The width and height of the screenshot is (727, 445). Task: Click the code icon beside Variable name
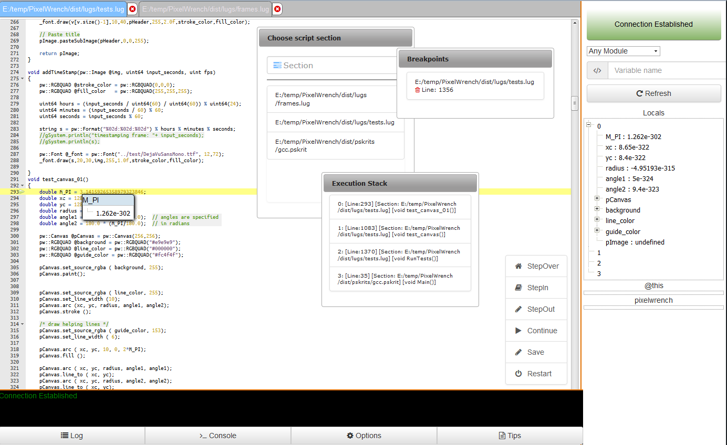click(x=597, y=70)
